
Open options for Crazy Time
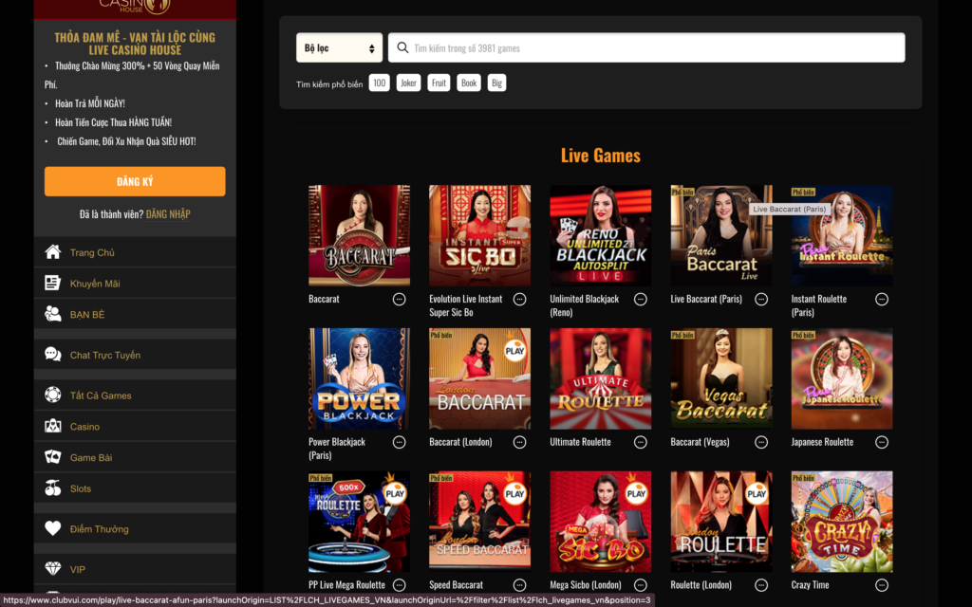(x=882, y=585)
